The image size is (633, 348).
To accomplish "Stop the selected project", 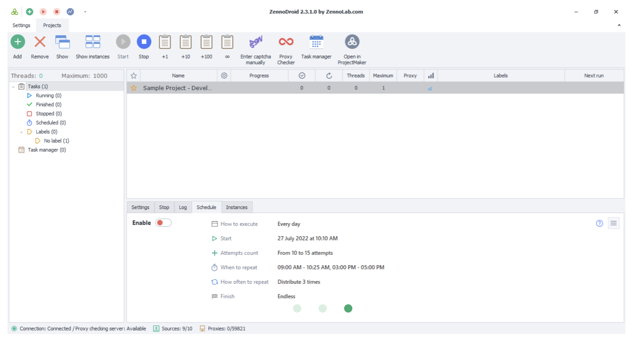I will (144, 47).
